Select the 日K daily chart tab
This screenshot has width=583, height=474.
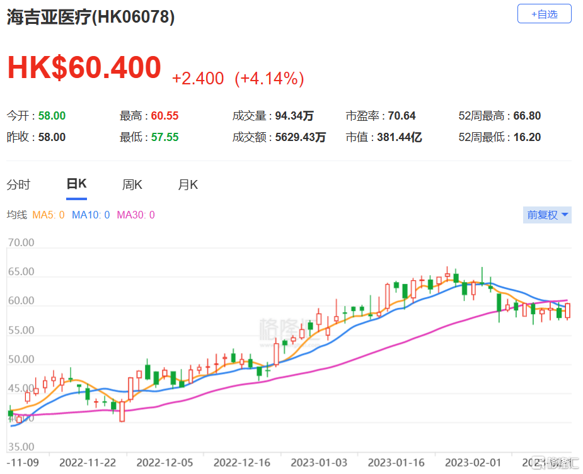coord(76,184)
